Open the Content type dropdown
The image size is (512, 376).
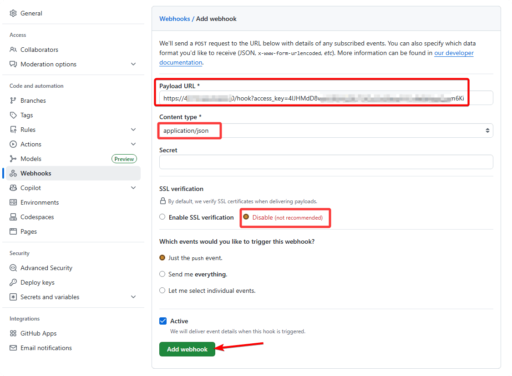click(325, 130)
